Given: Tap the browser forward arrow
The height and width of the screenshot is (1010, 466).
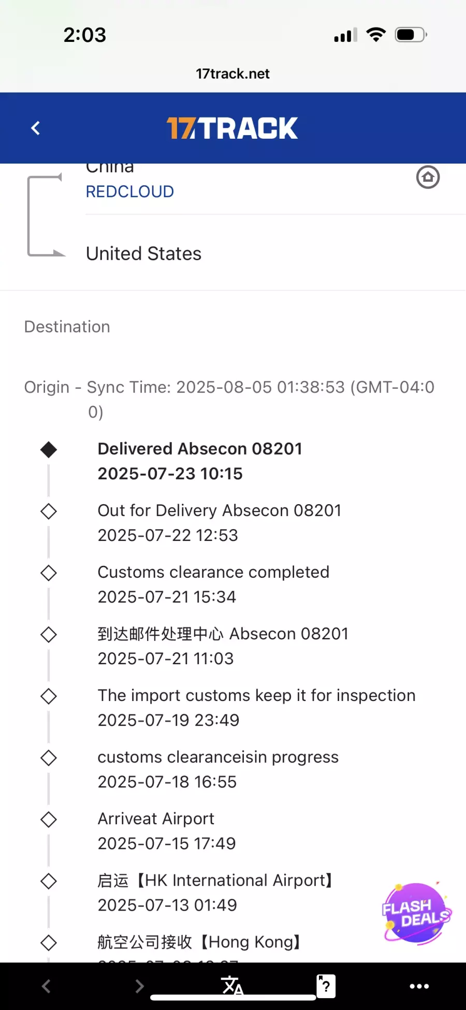Looking at the screenshot, I should (x=139, y=986).
